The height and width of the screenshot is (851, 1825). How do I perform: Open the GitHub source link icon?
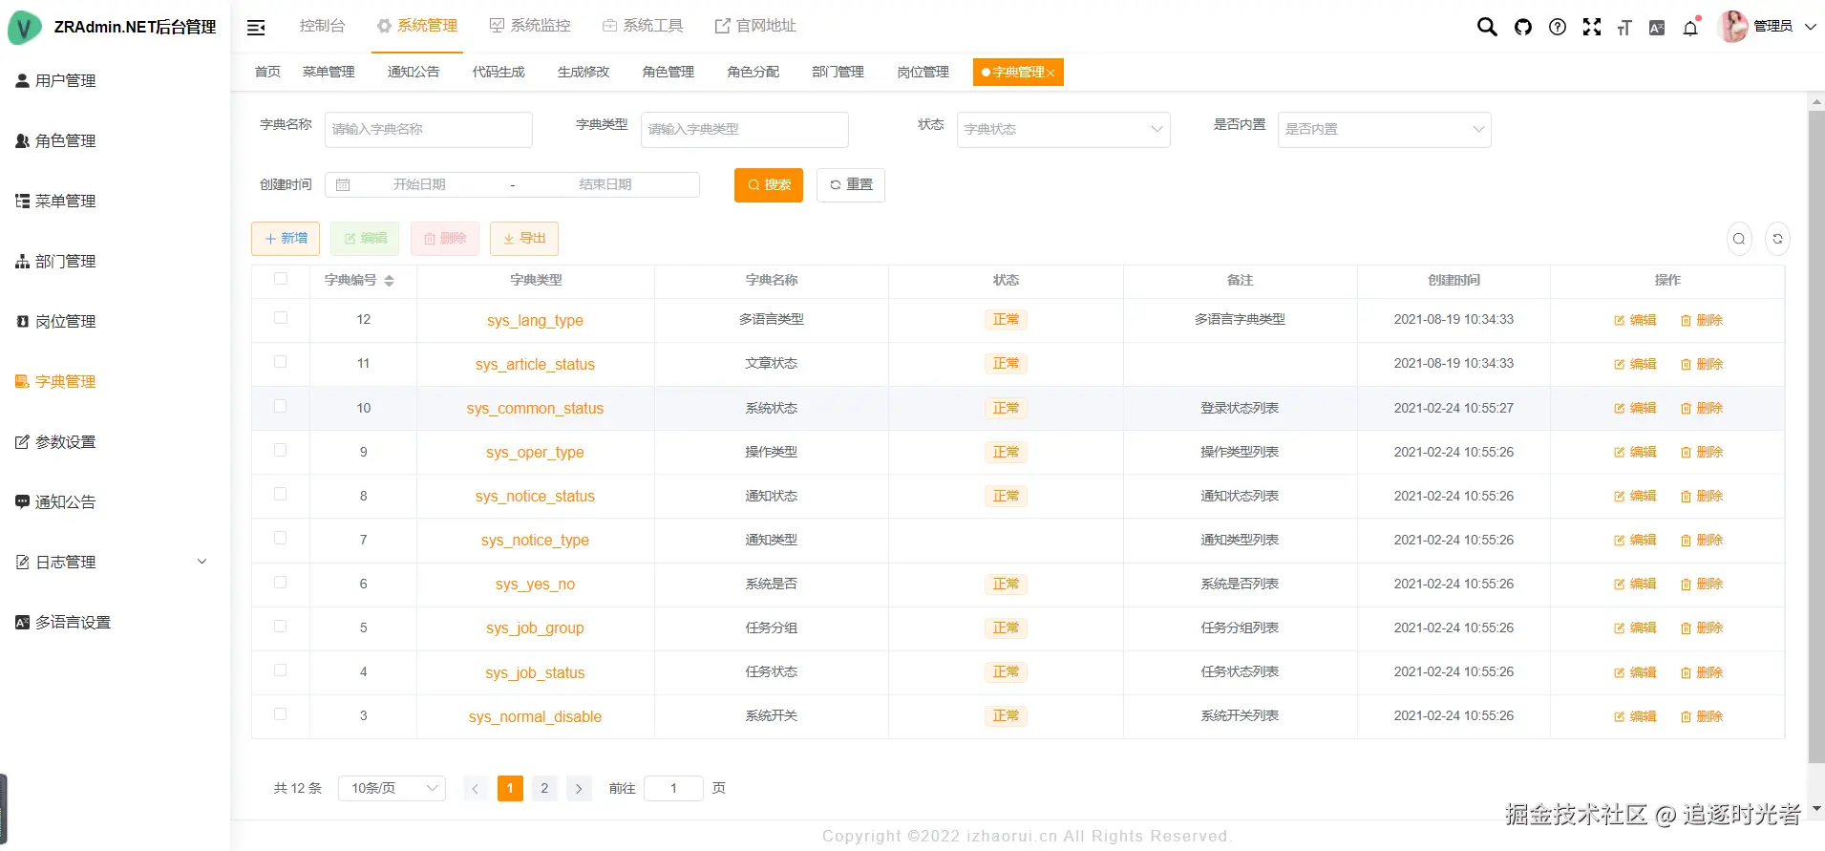1523,27
